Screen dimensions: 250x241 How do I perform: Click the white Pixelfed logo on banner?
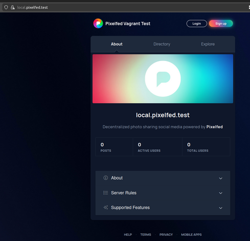pyautogui.click(x=163, y=79)
